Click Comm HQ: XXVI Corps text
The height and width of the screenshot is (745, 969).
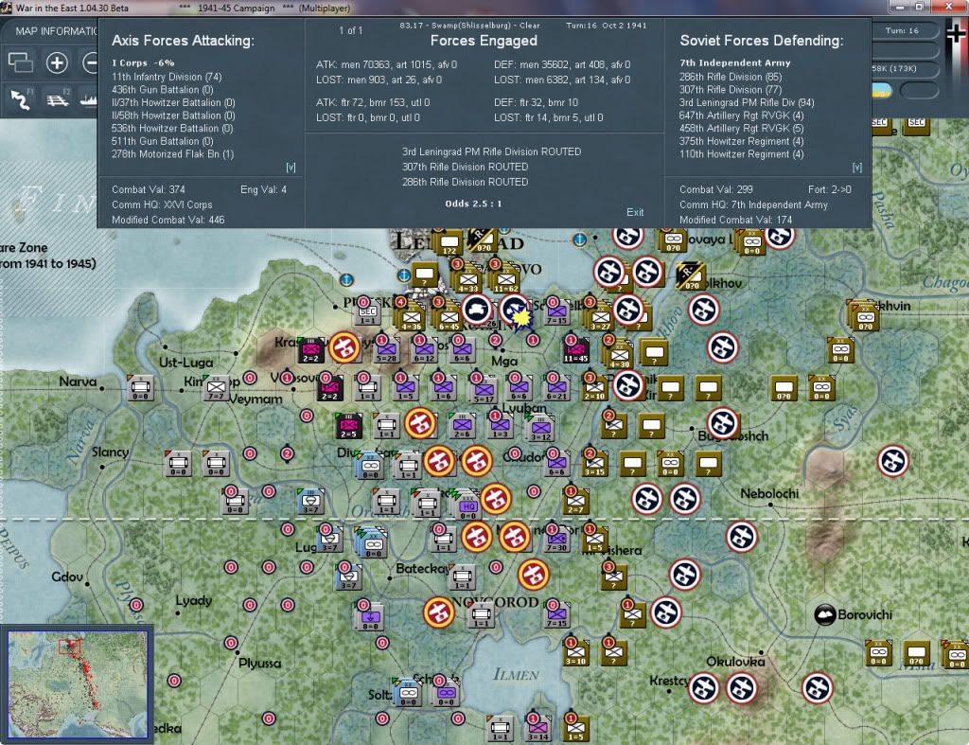[162, 204]
